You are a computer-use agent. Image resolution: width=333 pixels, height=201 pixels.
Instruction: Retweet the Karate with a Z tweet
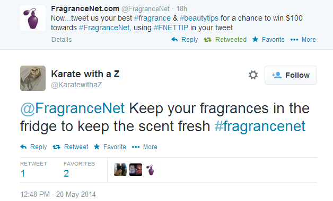coord(71,147)
